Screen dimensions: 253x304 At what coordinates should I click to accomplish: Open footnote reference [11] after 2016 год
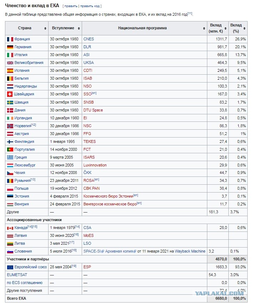[x=189, y=13]
